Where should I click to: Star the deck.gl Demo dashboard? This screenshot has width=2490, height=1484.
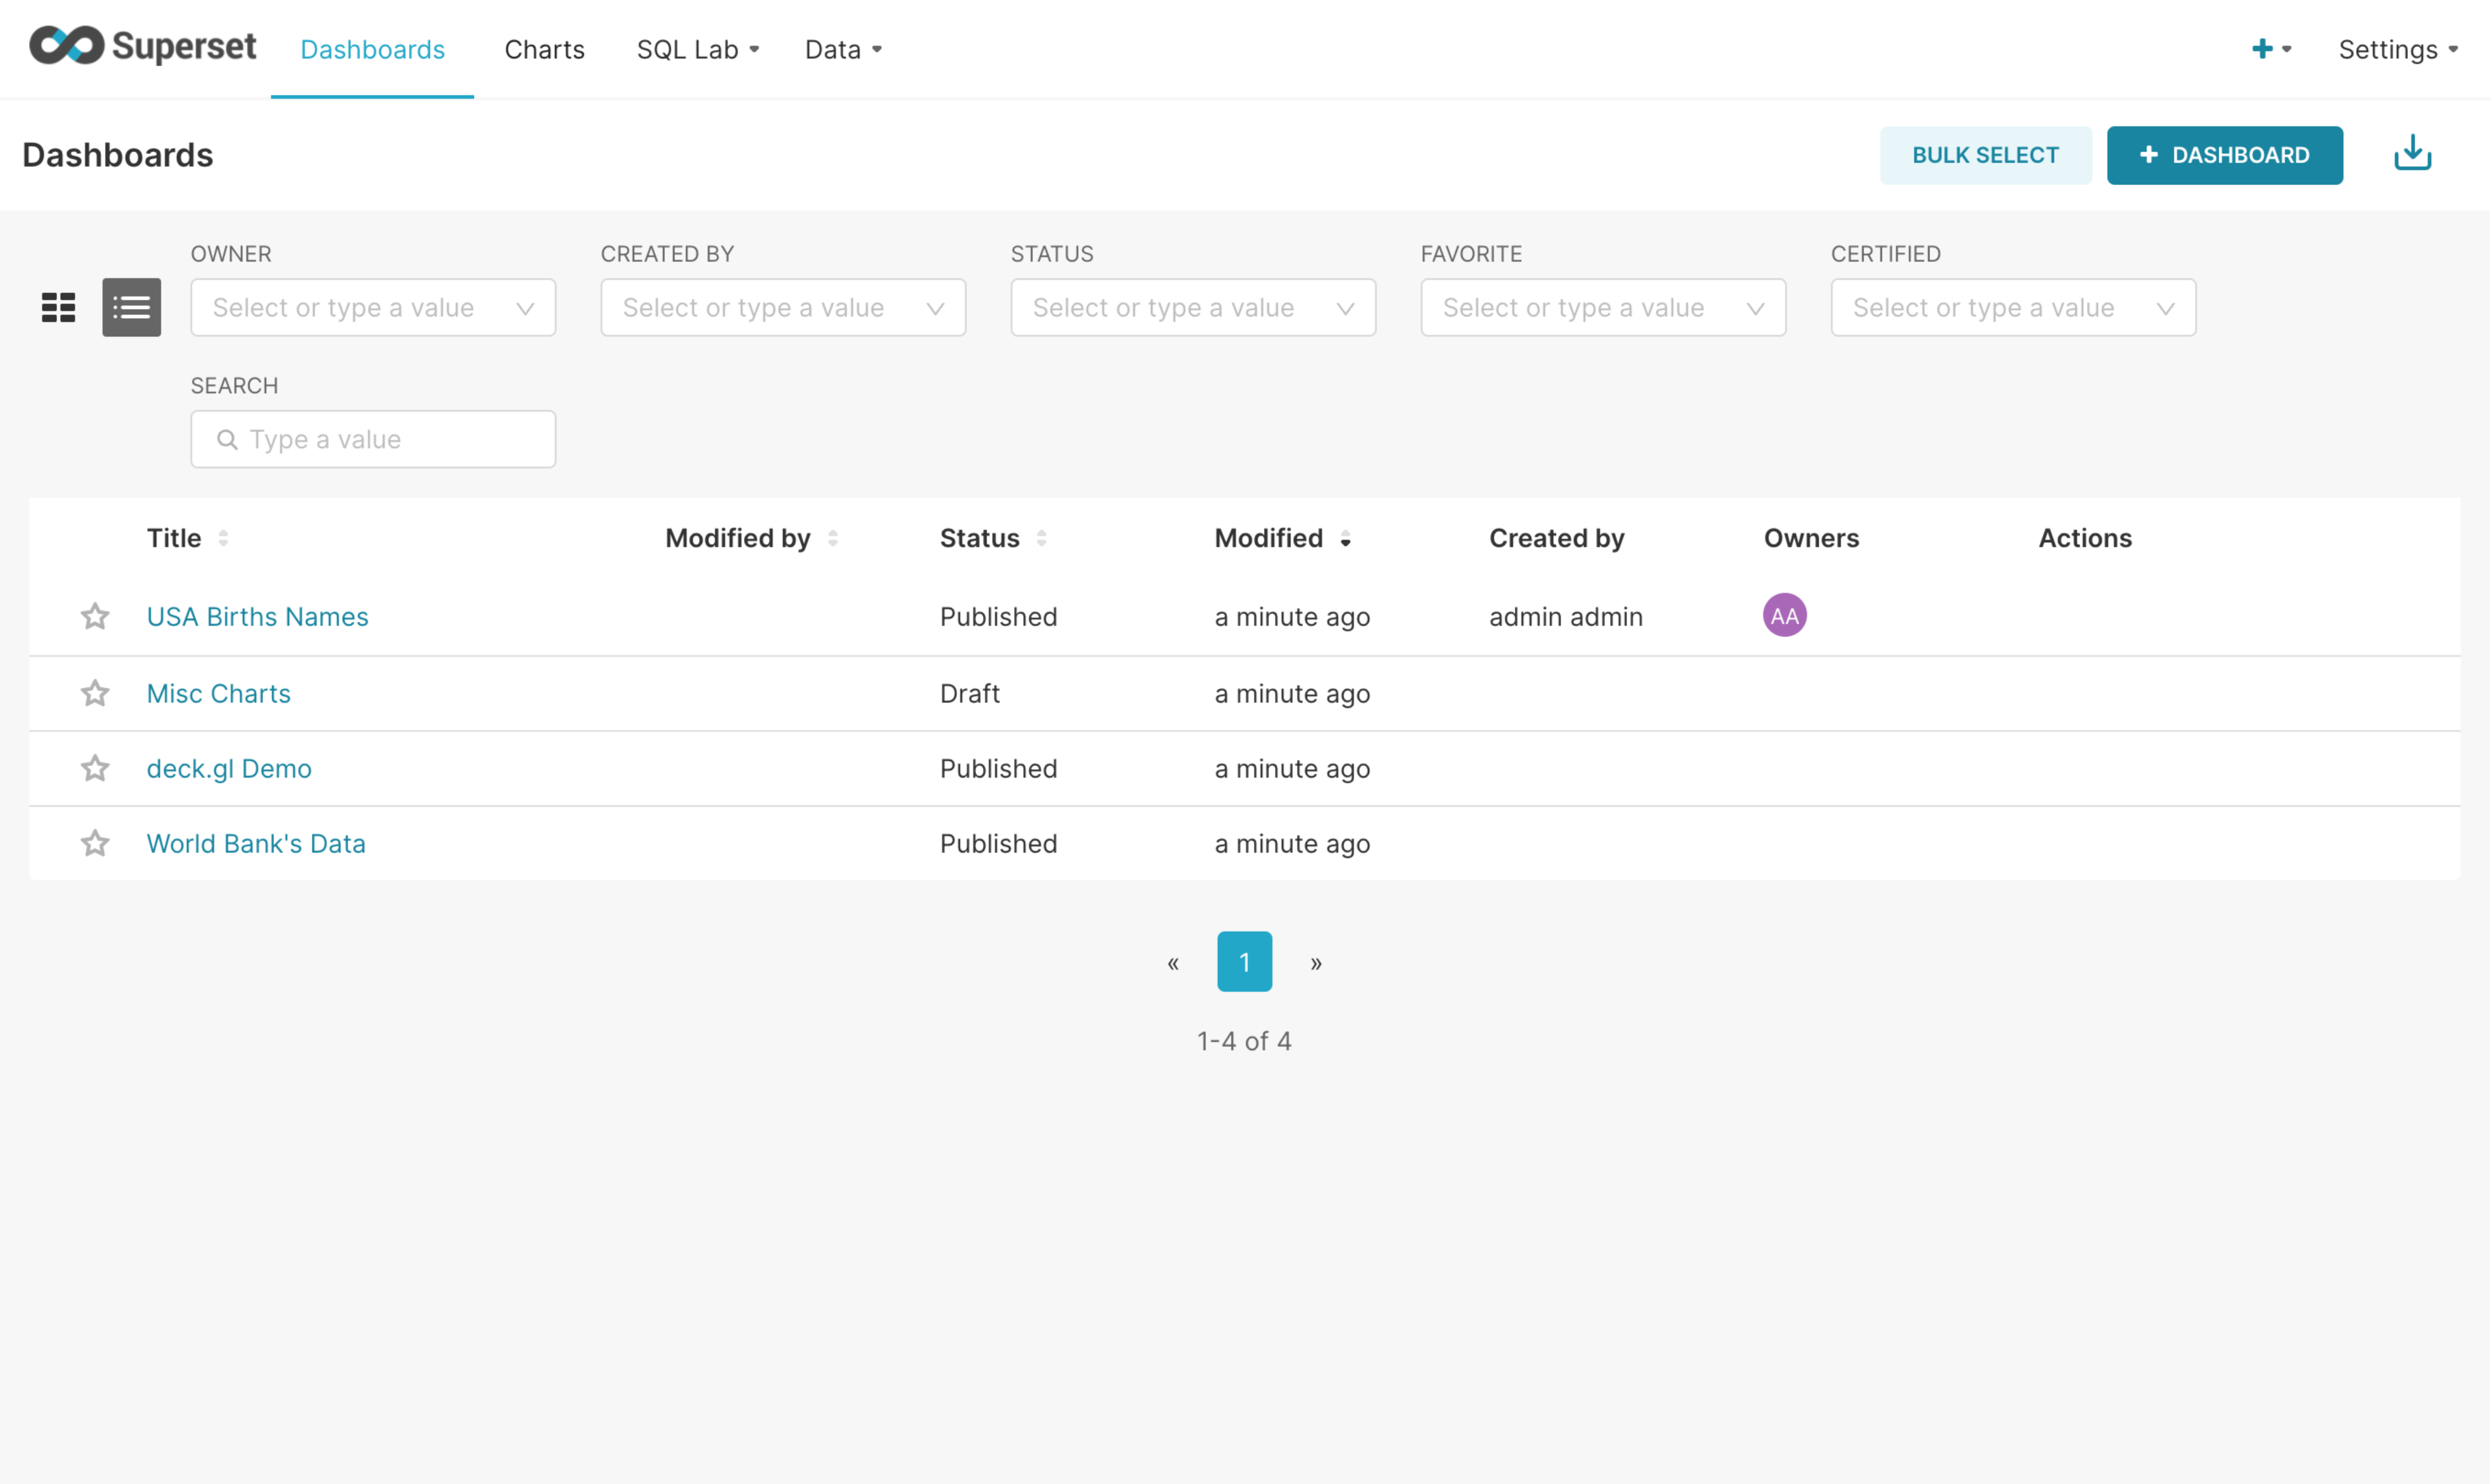pos(95,768)
